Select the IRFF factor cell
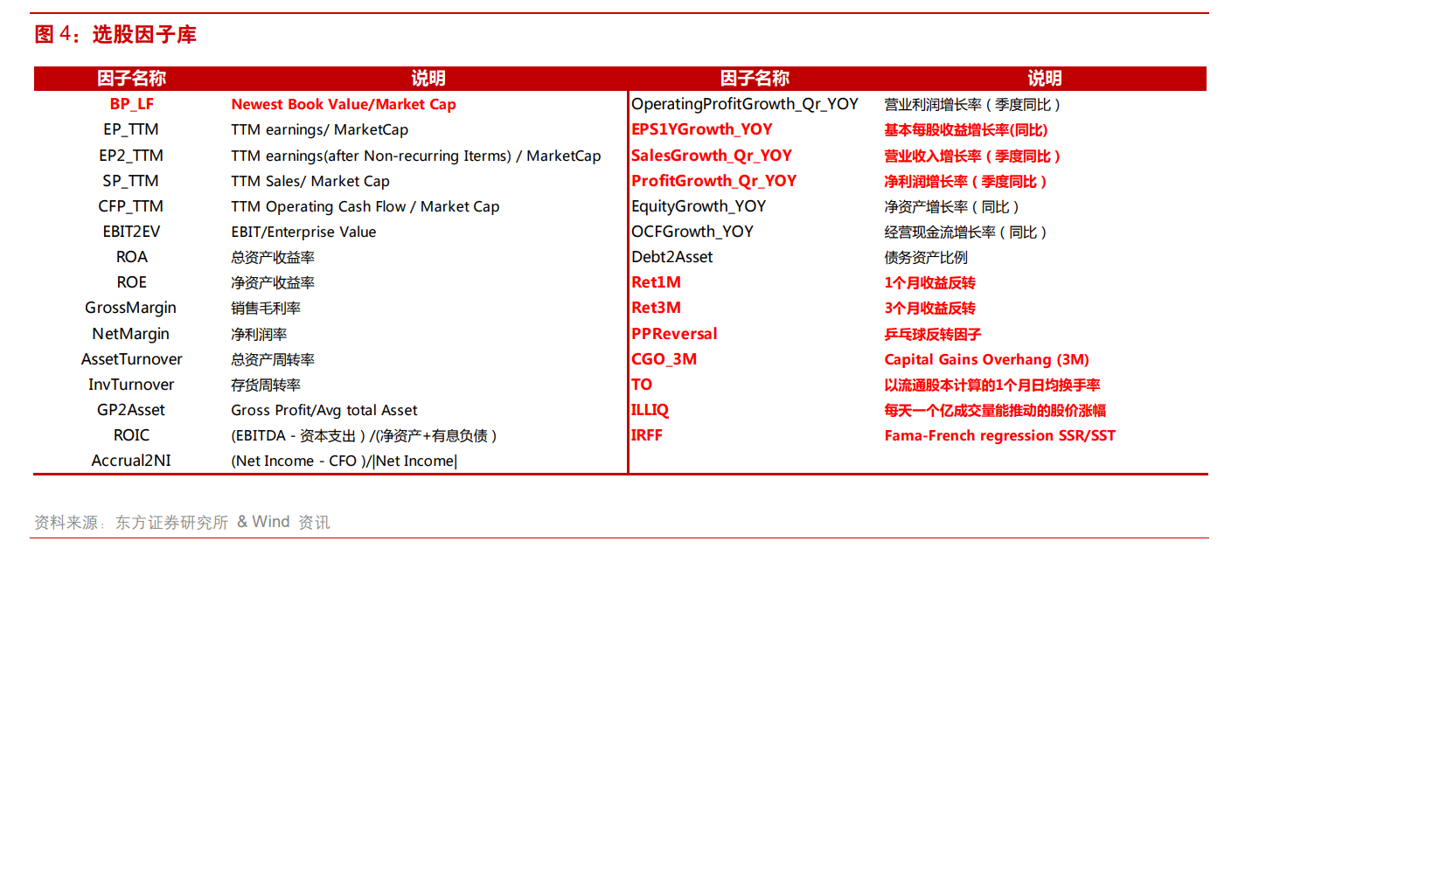The height and width of the screenshot is (895, 1433). coord(646,435)
